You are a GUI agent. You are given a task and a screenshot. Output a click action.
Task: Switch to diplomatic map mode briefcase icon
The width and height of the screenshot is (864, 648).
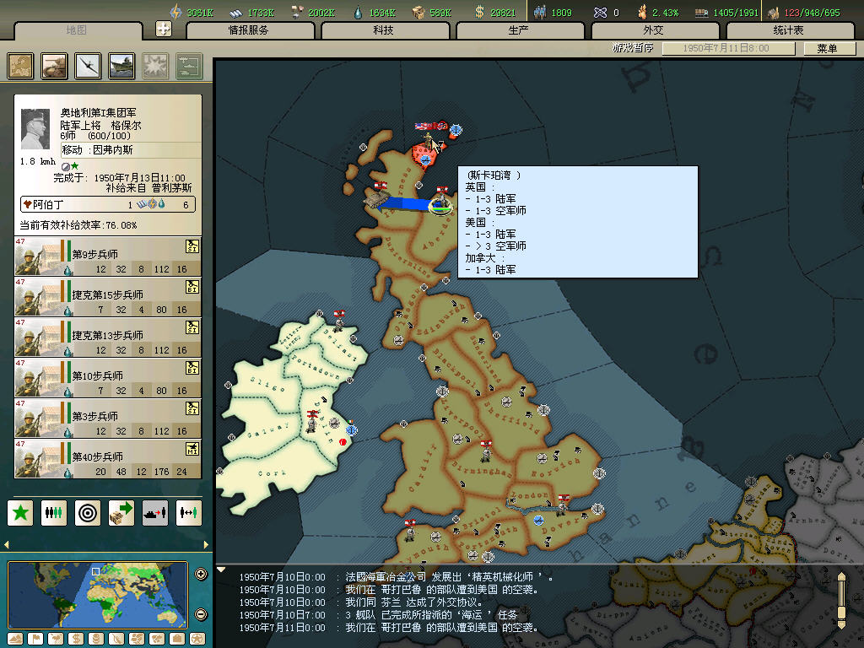[x=177, y=640]
